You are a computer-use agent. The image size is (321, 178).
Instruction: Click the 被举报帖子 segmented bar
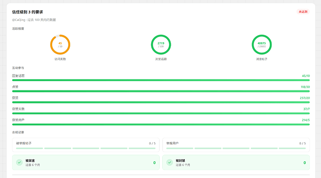pos(86,148)
